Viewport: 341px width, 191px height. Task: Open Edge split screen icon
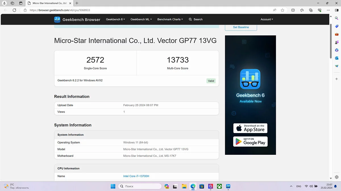pyautogui.click(x=293, y=10)
